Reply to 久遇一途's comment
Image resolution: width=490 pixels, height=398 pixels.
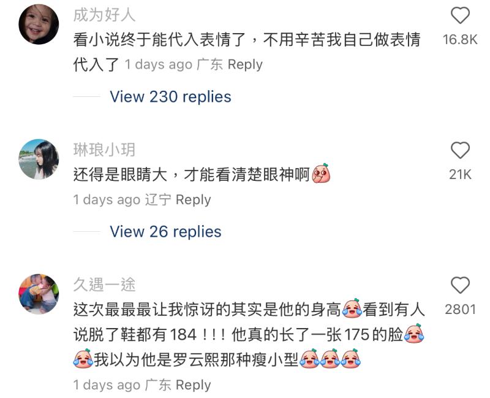pos(193,385)
